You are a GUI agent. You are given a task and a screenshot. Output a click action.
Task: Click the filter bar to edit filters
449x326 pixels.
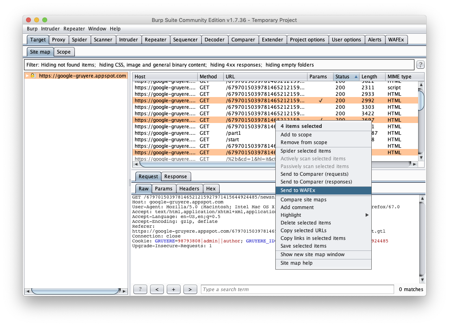pyautogui.click(x=219, y=65)
